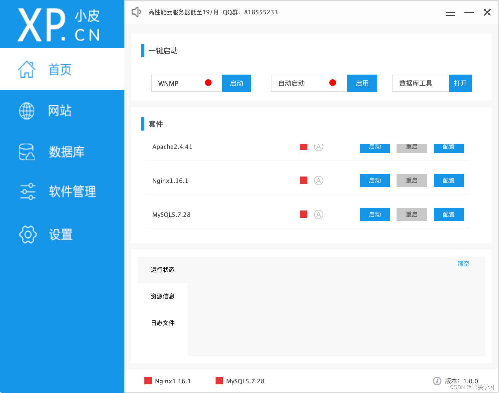Minimize the window
499x393 pixels.
click(469, 12)
